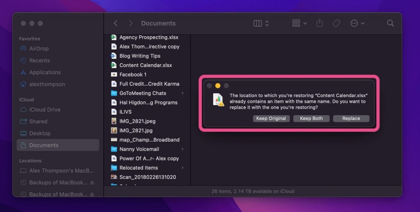This screenshot has width=420, height=212.
Task: Click the Desktop sidebar icon
Action: pyautogui.click(x=23, y=133)
